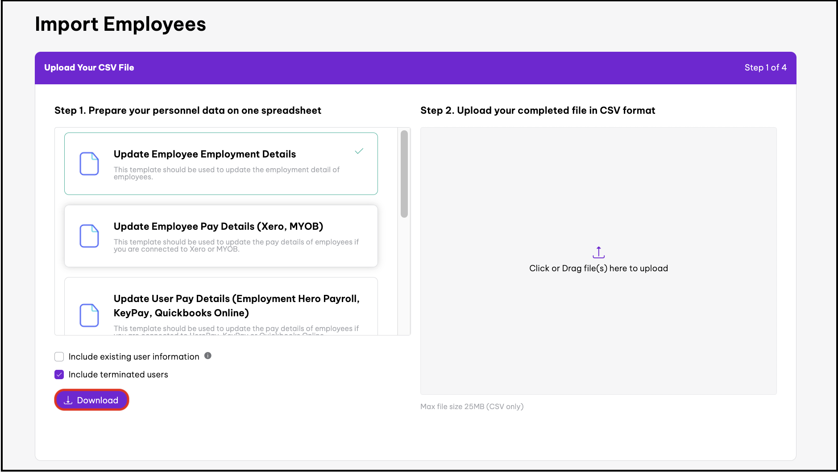The height and width of the screenshot is (472, 838).
Task: Choose Update User Pay Details (Employment Hero Payroll) template
Action: (x=236, y=306)
